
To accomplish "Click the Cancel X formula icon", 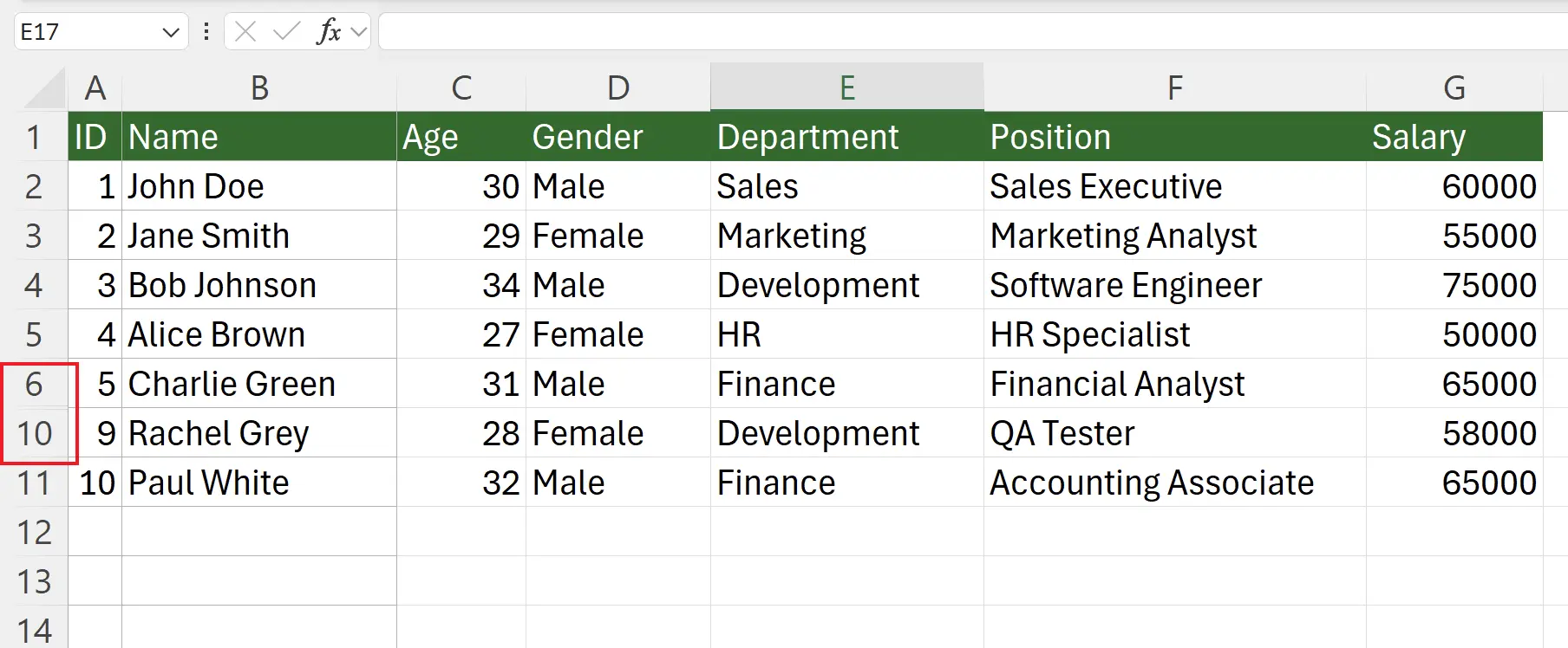I will pos(245,32).
